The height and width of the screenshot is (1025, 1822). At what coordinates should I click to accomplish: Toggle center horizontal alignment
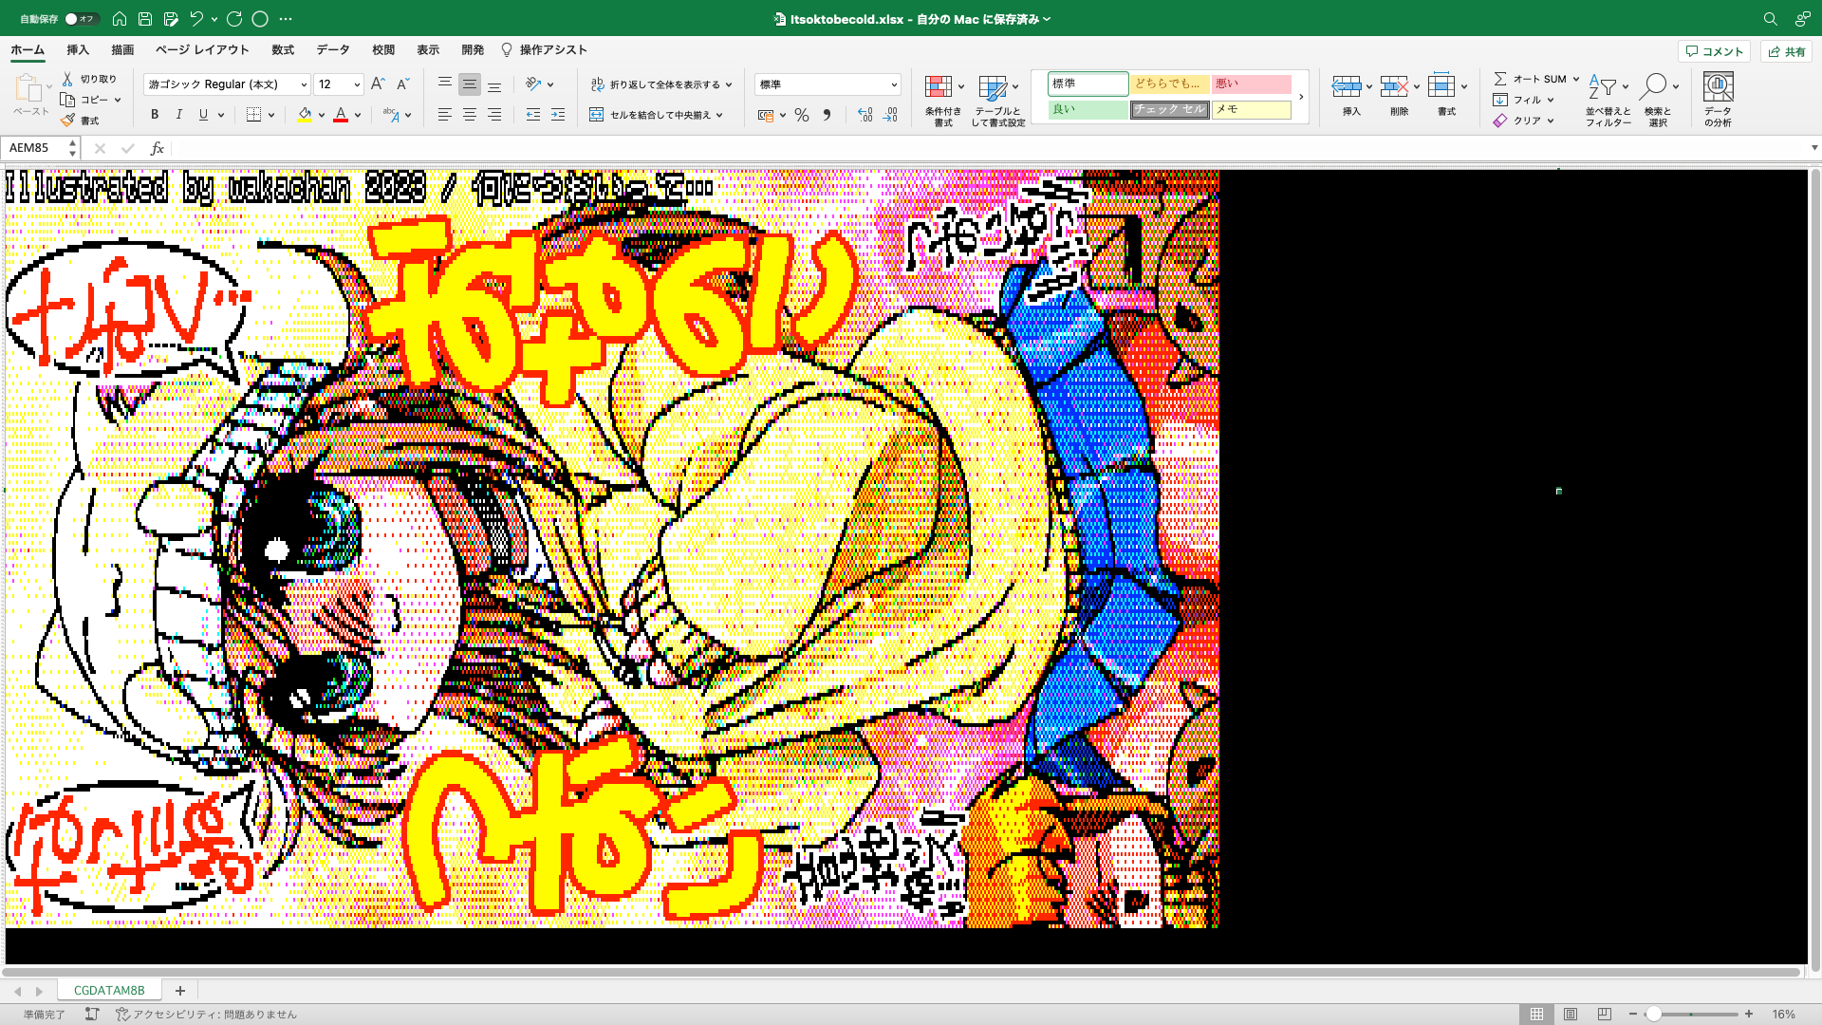[470, 115]
